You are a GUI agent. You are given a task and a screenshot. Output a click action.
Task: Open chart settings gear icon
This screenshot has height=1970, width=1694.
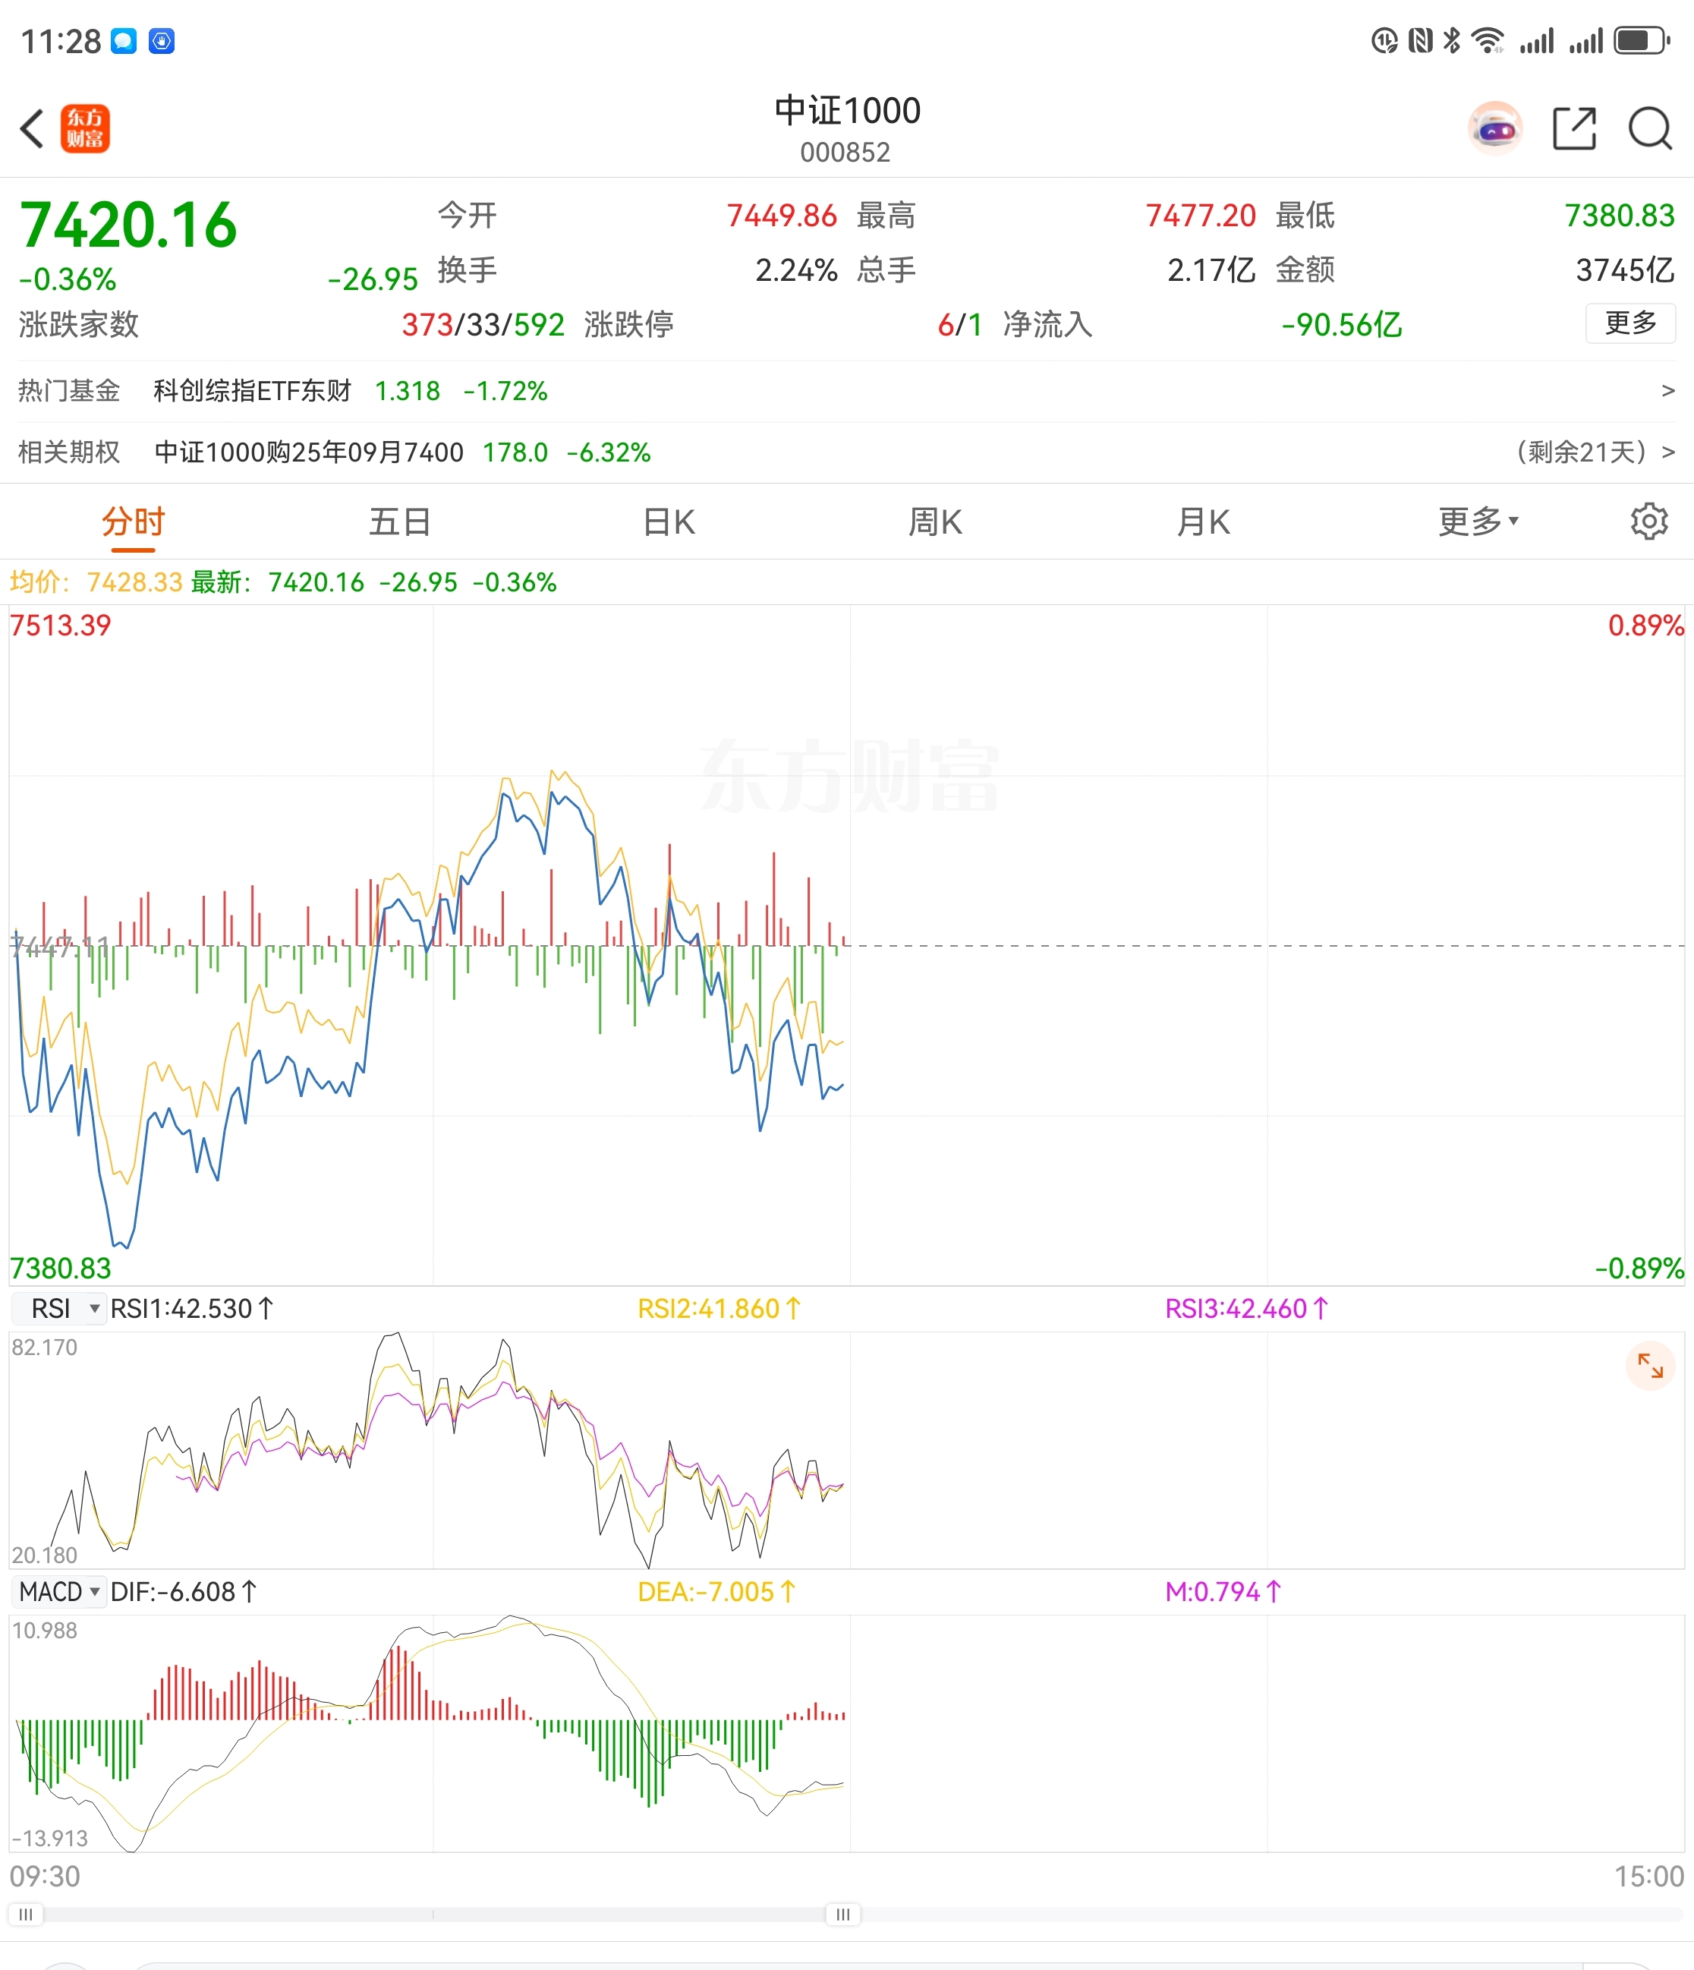1649,521
